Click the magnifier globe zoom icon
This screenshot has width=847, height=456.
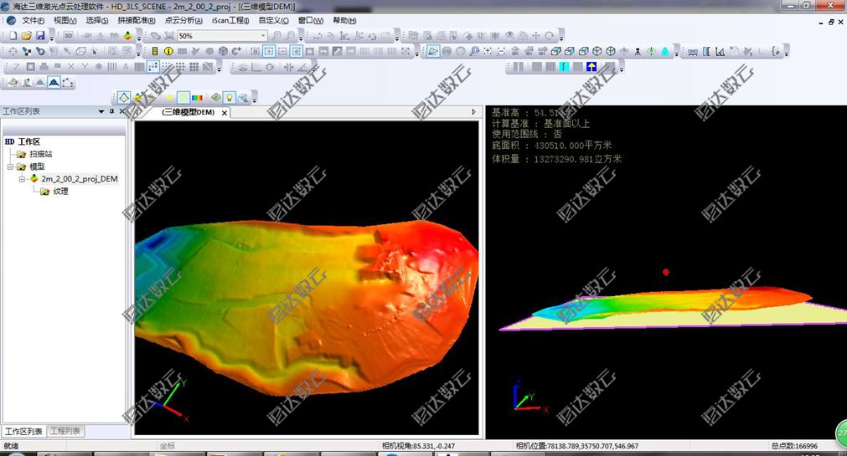pyautogui.click(x=474, y=51)
